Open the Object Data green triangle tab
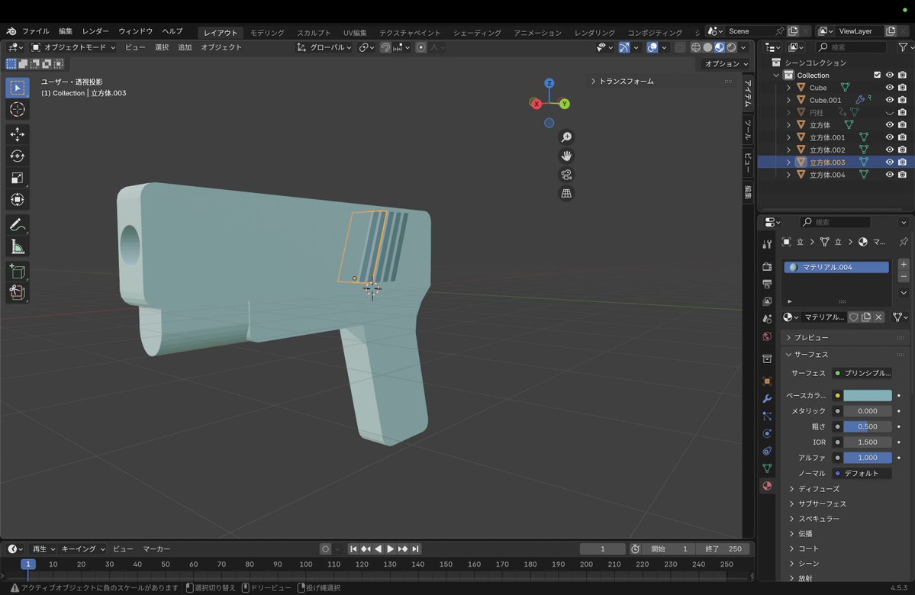The height and width of the screenshot is (595, 915). coord(767,468)
